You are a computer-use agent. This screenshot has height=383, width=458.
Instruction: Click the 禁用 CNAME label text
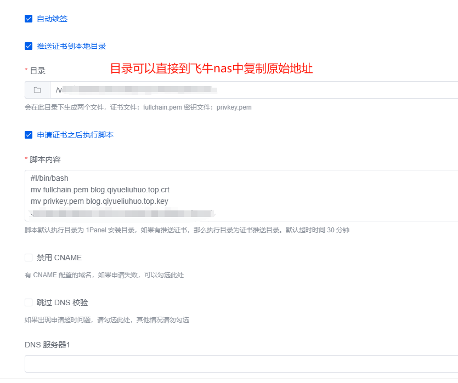click(x=59, y=258)
